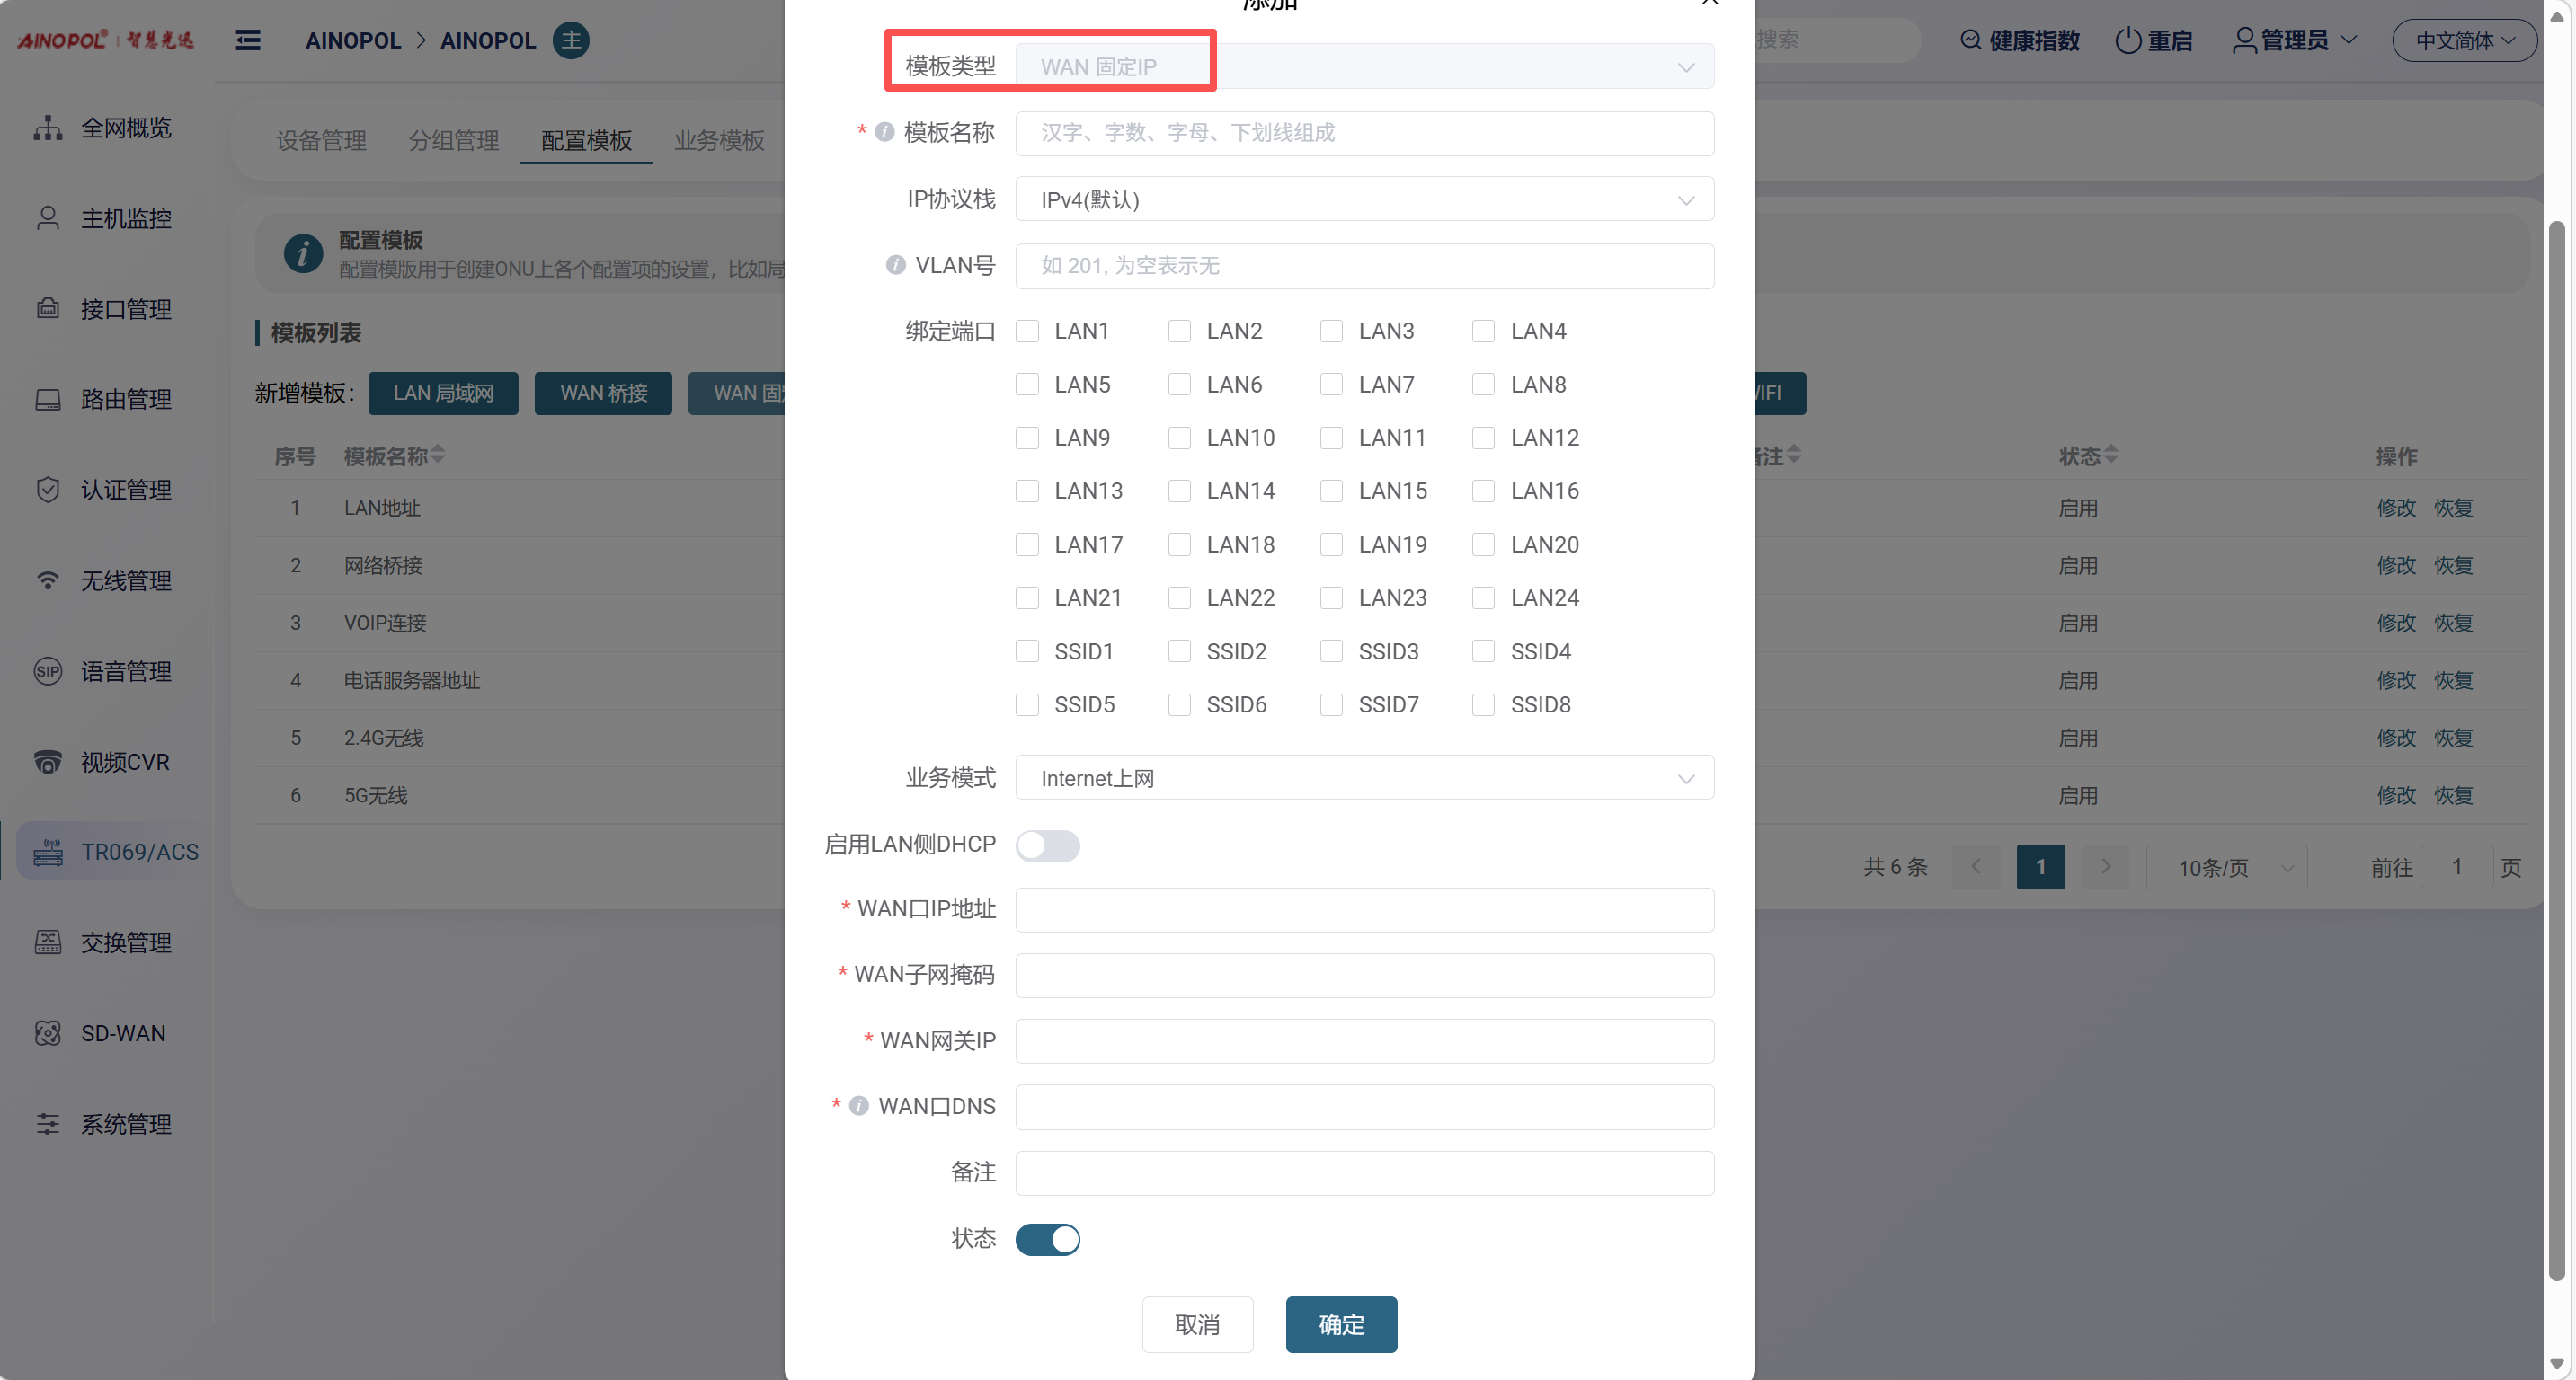Click the 确定 confirm button

tap(1341, 1324)
